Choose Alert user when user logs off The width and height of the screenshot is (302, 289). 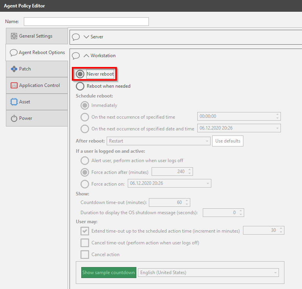point(85,161)
